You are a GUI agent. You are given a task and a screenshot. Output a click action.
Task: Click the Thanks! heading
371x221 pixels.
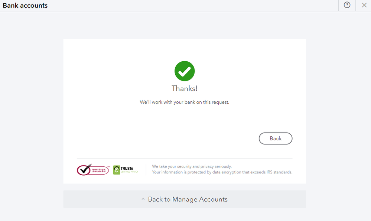coord(185,88)
